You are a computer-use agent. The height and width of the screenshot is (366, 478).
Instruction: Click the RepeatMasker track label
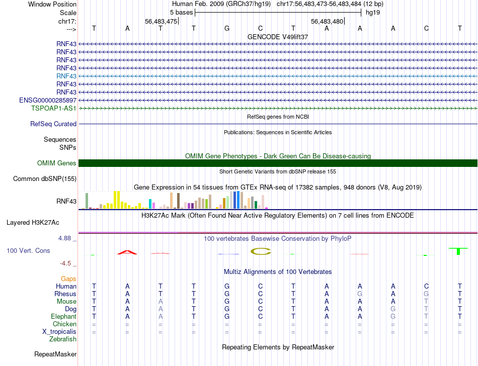click(x=55, y=354)
